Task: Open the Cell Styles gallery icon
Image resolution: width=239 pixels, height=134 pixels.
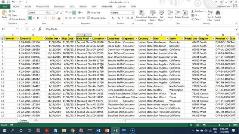Action: coord(161,13)
